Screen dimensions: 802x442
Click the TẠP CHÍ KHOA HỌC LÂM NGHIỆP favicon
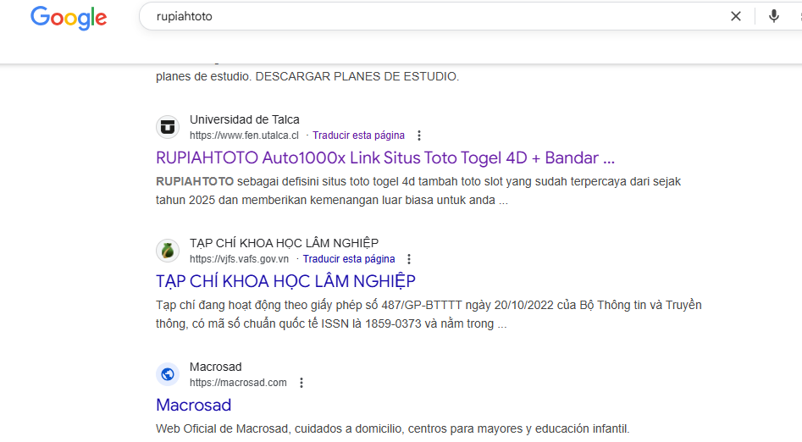coord(168,251)
